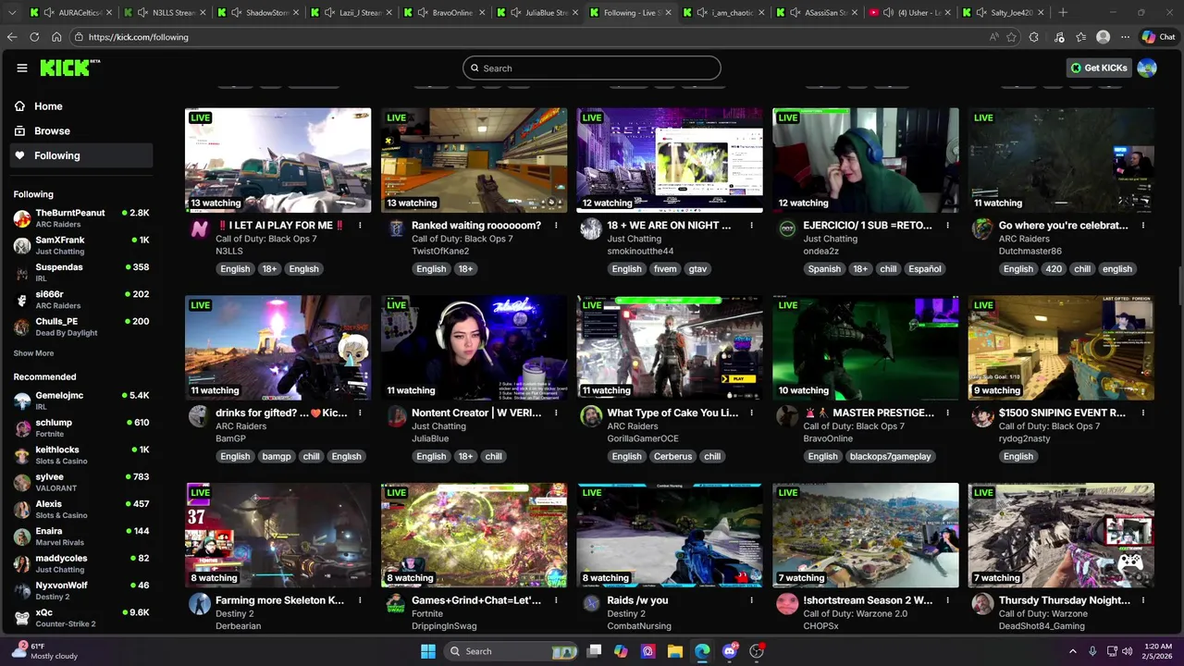Click TwistOfKane2 streamer avatar icon

(395, 229)
